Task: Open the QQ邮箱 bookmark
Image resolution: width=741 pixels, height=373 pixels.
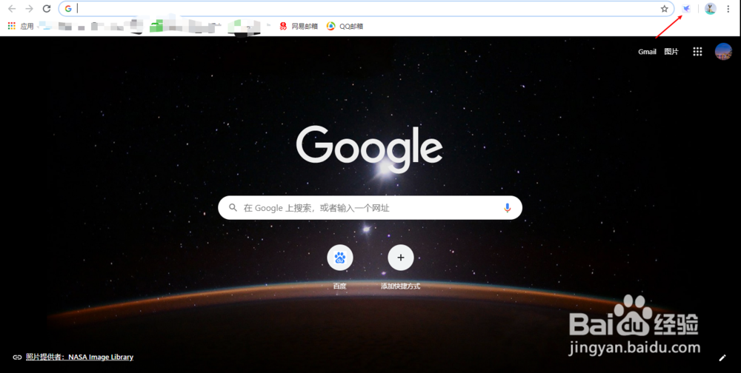Action: pos(345,26)
